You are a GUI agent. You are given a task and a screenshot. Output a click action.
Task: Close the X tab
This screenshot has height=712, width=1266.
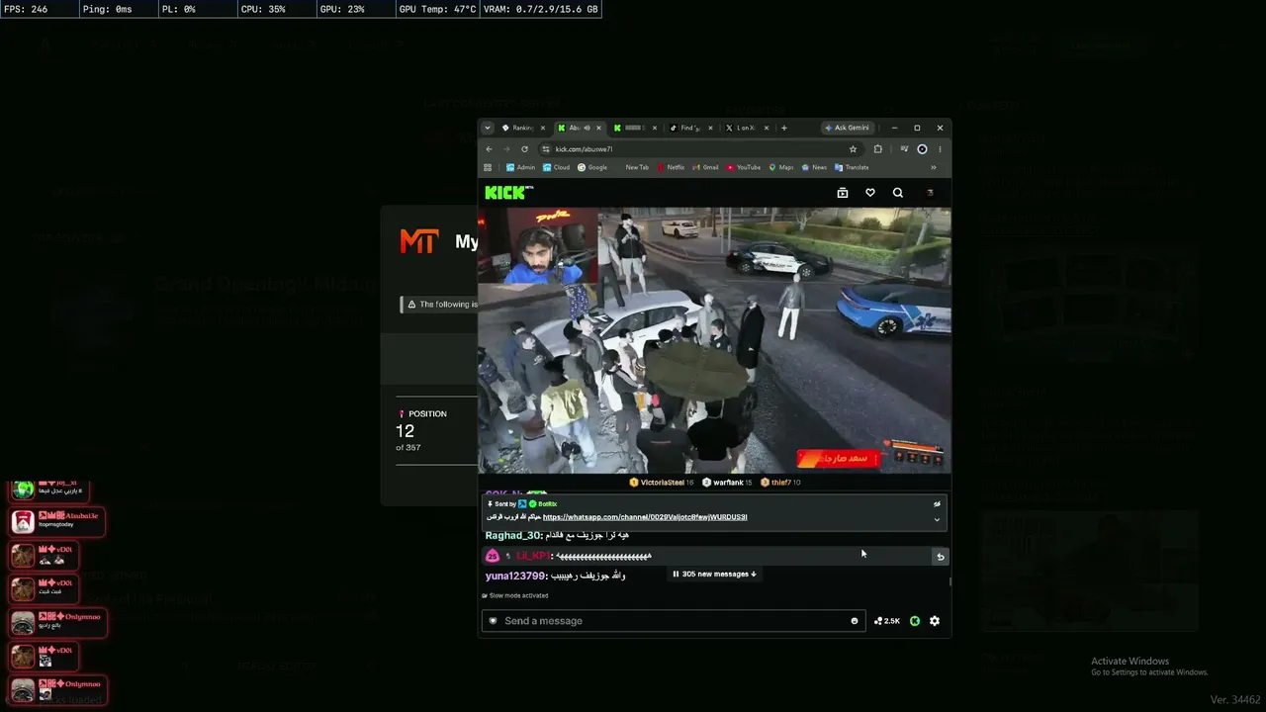[x=765, y=128]
